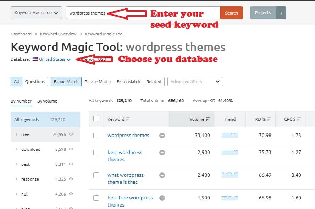Focus the seed keyword search field
Screen dimensions: 315x209
click(x=143, y=13)
